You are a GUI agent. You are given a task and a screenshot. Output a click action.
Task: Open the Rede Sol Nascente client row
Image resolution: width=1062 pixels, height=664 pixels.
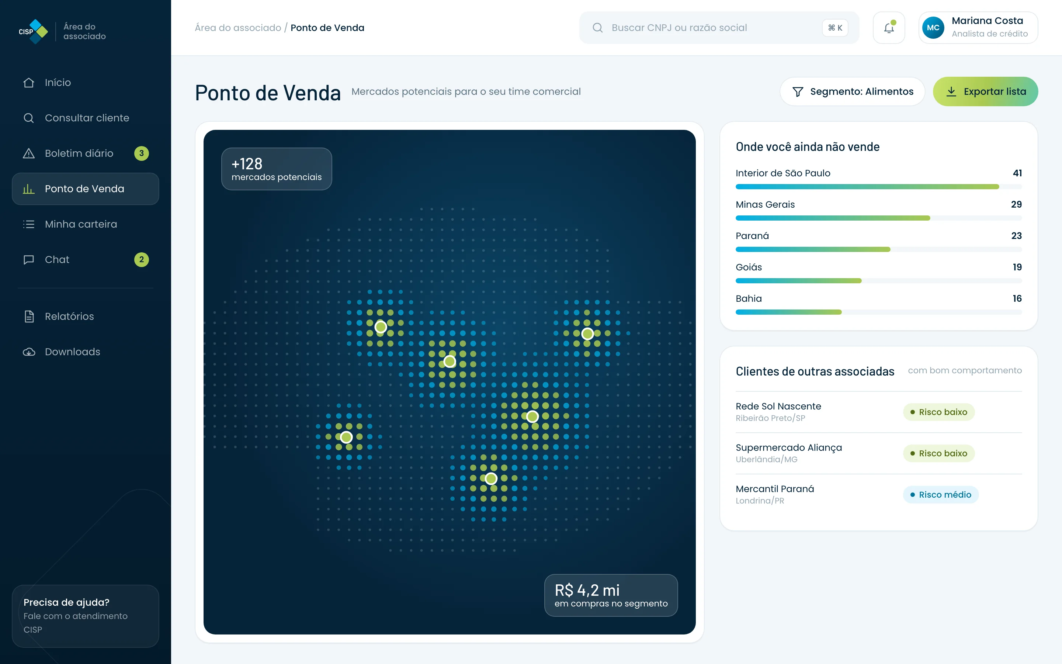click(x=879, y=412)
